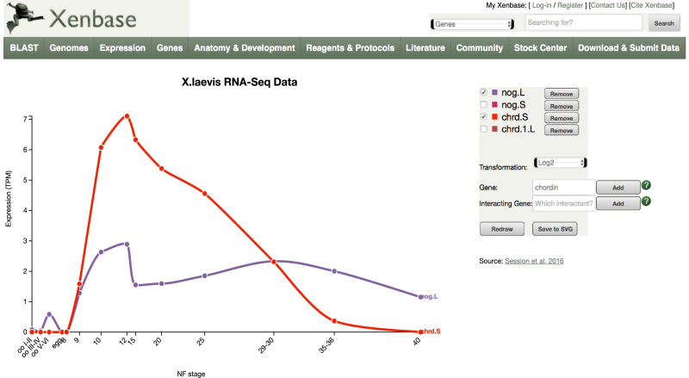Open the Anatomy & Development menu
The image size is (689, 378).
pyautogui.click(x=246, y=48)
